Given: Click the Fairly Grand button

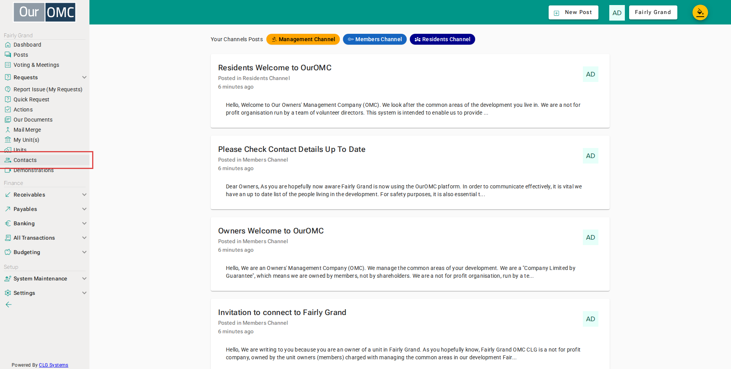Looking at the screenshot, I should (x=653, y=12).
